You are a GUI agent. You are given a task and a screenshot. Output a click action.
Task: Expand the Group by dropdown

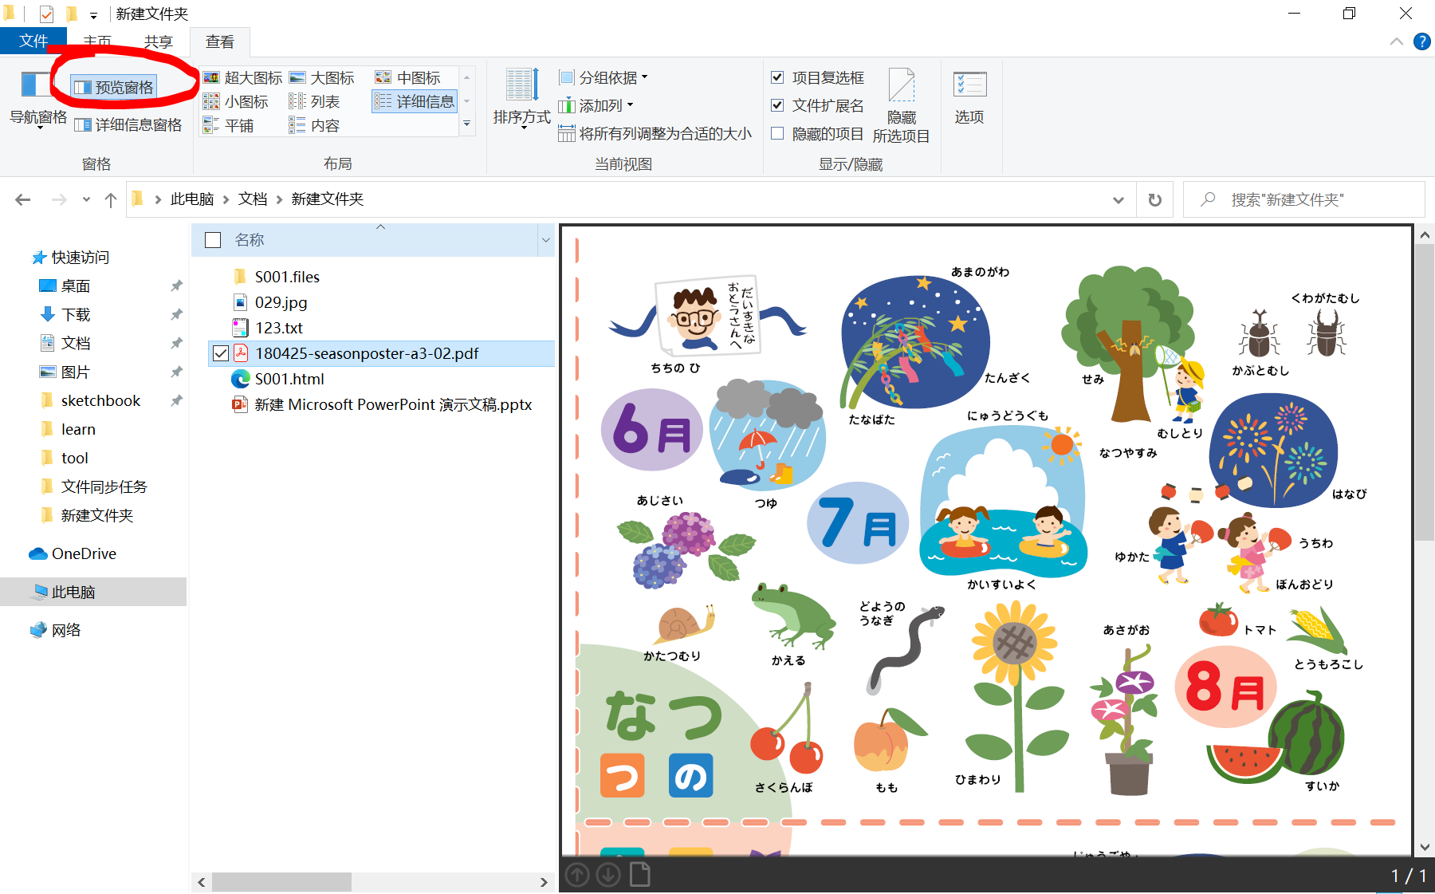tap(604, 77)
